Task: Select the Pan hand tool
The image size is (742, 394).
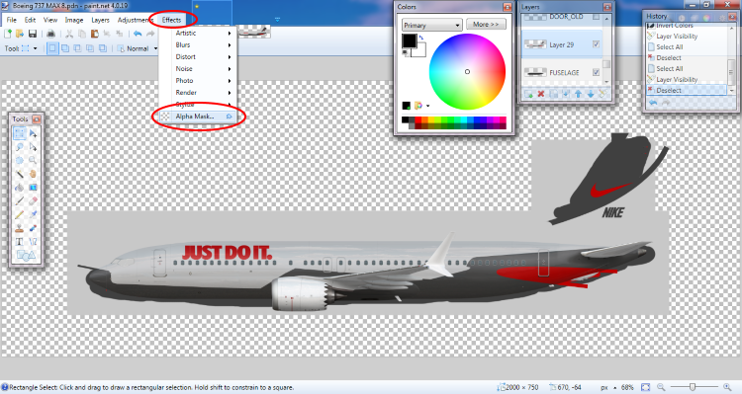Action: pos(33,174)
